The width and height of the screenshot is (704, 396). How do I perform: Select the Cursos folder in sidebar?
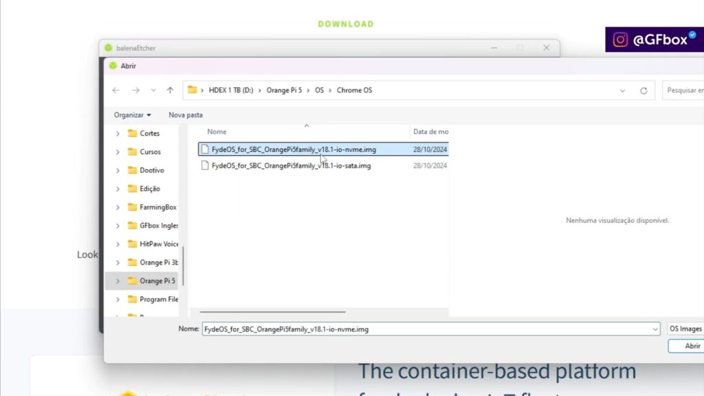click(144, 152)
